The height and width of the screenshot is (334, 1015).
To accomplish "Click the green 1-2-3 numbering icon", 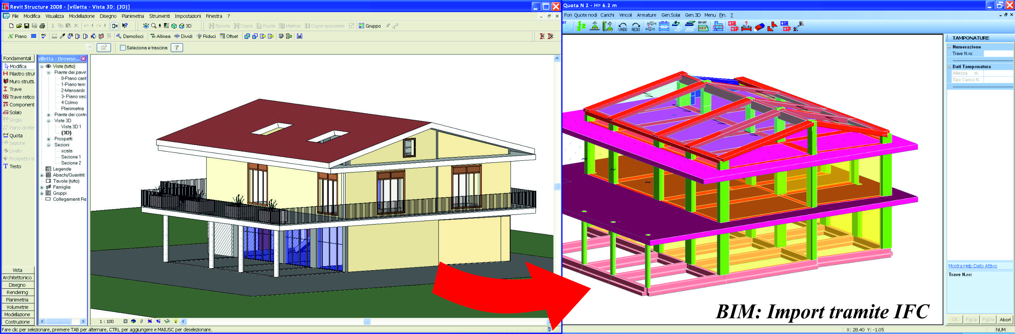I will pos(581,27).
